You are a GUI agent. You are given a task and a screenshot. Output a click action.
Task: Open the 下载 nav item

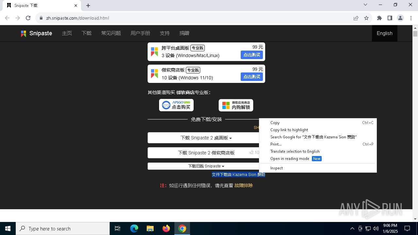click(x=87, y=33)
